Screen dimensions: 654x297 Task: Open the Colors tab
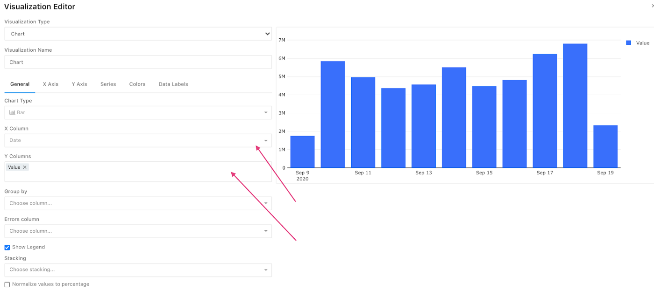coord(137,84)
